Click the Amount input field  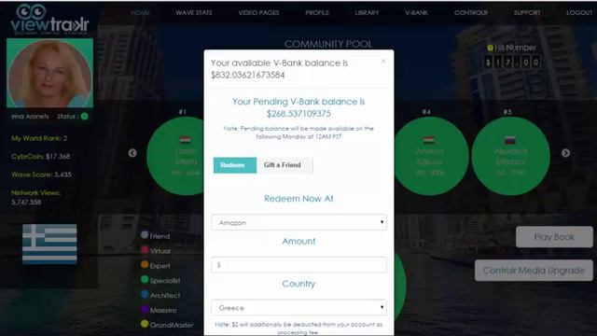pyautogui.click(x=298, y=265)
